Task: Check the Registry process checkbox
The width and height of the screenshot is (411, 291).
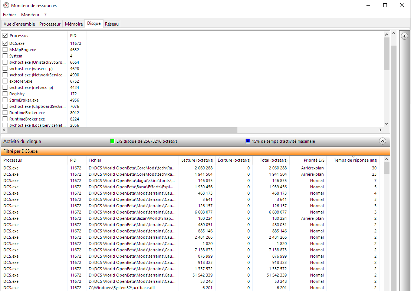Action: coord(5,93)
